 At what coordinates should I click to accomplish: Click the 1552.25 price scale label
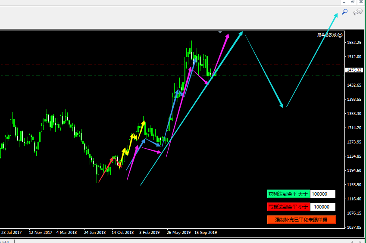point(354,43)
